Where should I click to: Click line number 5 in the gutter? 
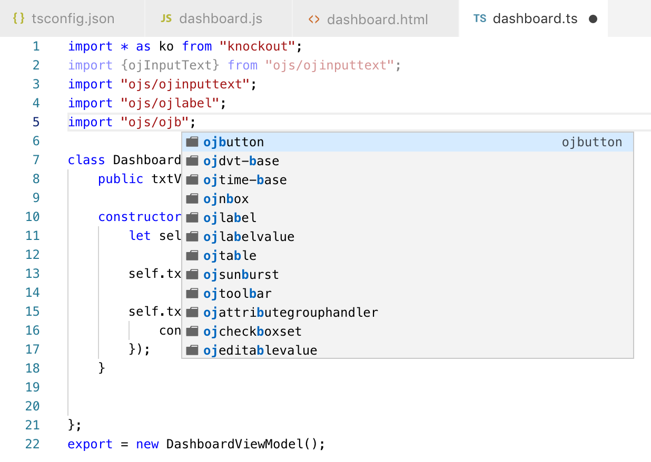pyautogui.click(x=36, y=122)
